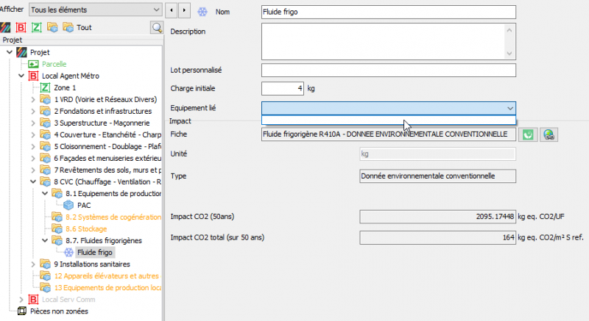Viewport: 589px width, 321px height.
Task: Go to next element with right arrow
Action: [x=186, y=10]
